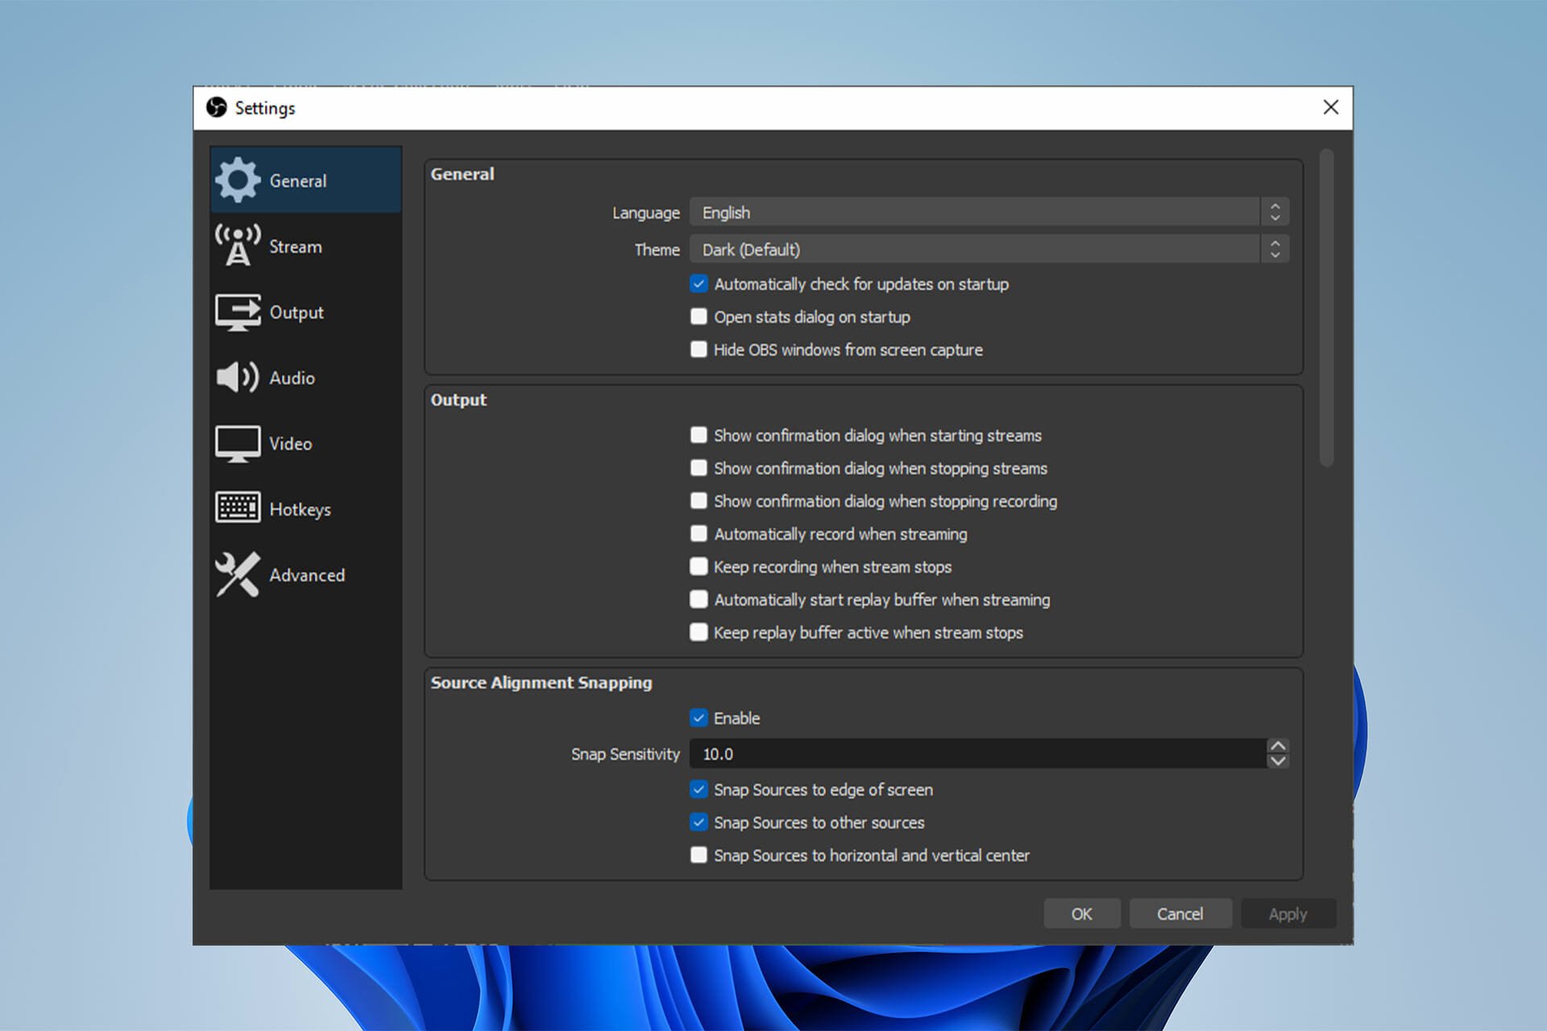
Task: Enable Open stats dialog on startup
Action: (699, 317)
